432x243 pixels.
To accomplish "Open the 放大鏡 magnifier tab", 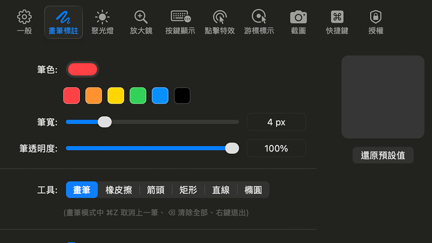I will [141, 22].
